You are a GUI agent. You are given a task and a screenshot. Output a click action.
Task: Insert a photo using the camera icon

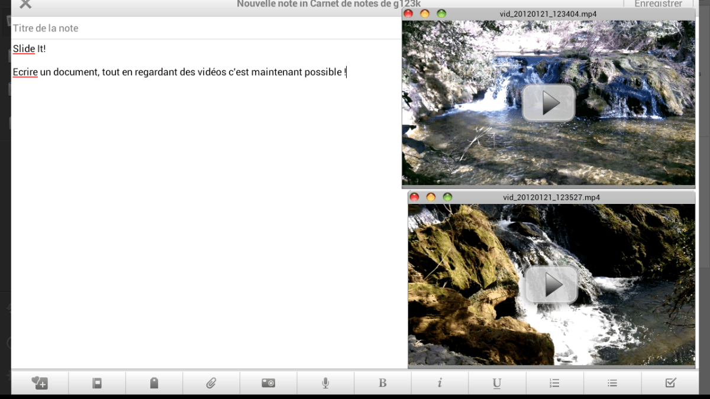(x=268, y=383)
